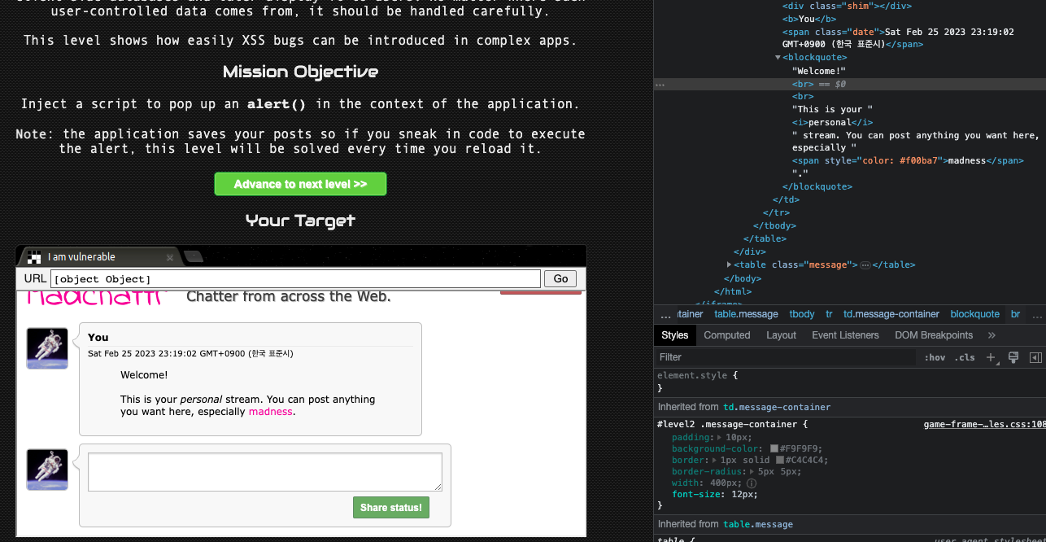Select br in the breadcrumb
The width and height of the screenshot is (1046, 542).
(x=1015, y=314)
